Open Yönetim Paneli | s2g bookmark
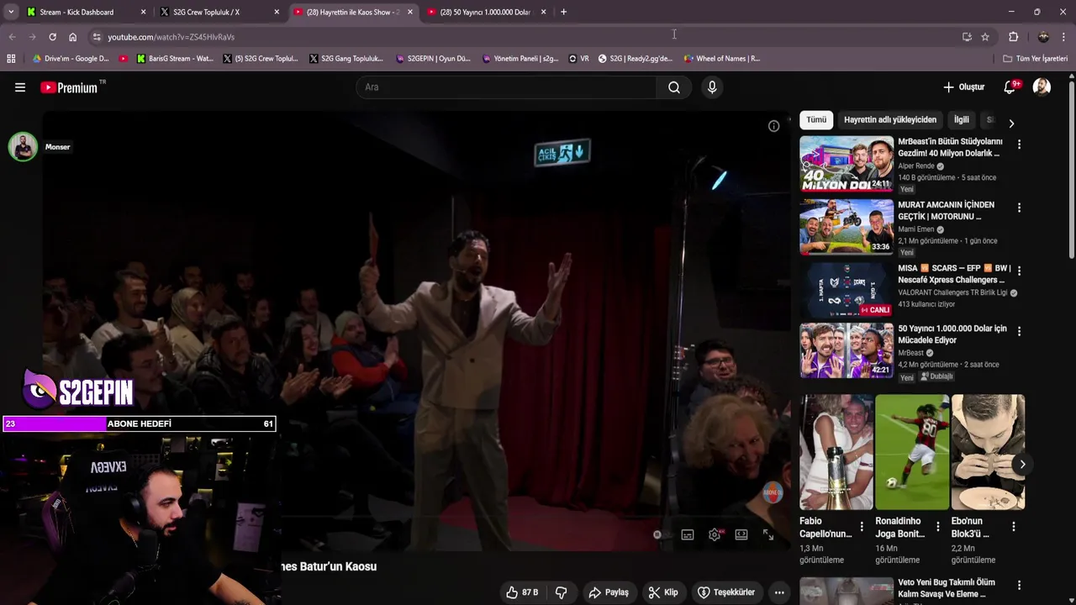Viewport: 1076px width, 605px height. (x=520, y=59)
